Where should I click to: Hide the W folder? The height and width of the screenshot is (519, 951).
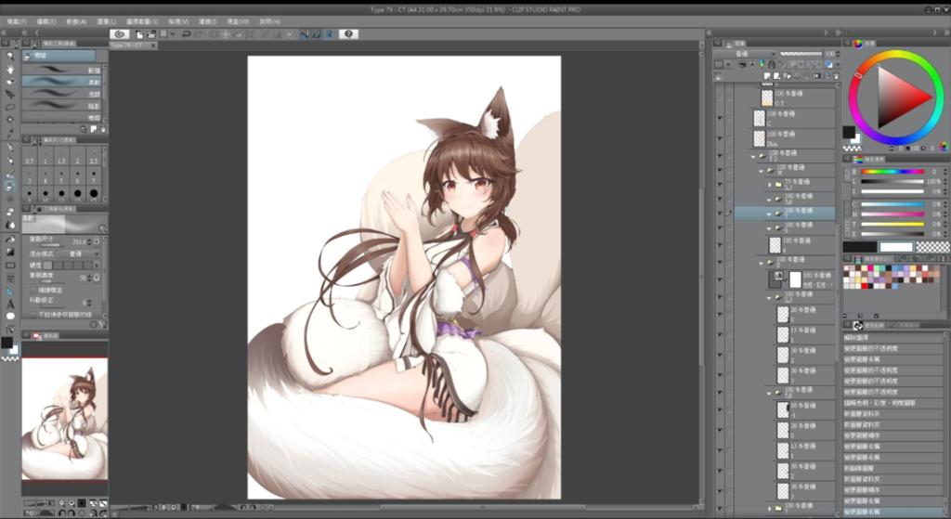(x=720, y=171)
